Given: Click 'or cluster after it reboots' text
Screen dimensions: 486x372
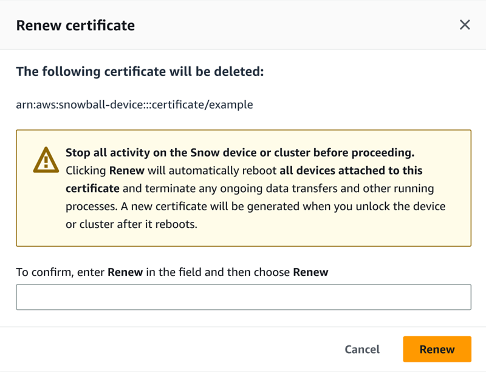Looking at the screenshot, I should (132, 224).
